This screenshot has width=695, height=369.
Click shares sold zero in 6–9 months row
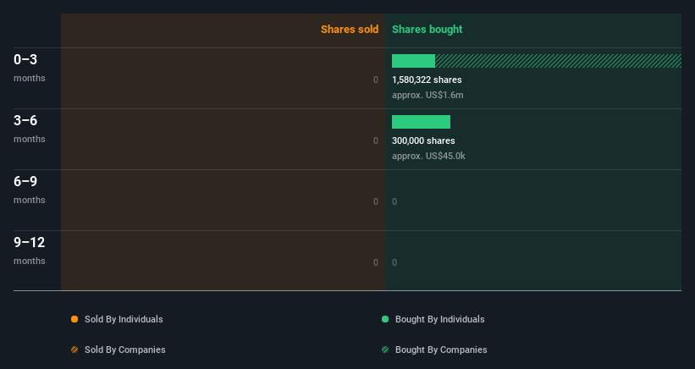[x=376, y=202]
